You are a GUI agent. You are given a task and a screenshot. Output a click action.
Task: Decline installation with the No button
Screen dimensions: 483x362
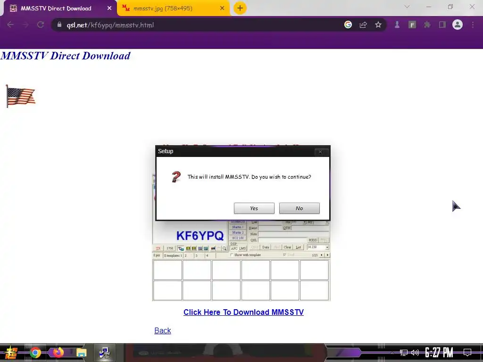(299, 208)
